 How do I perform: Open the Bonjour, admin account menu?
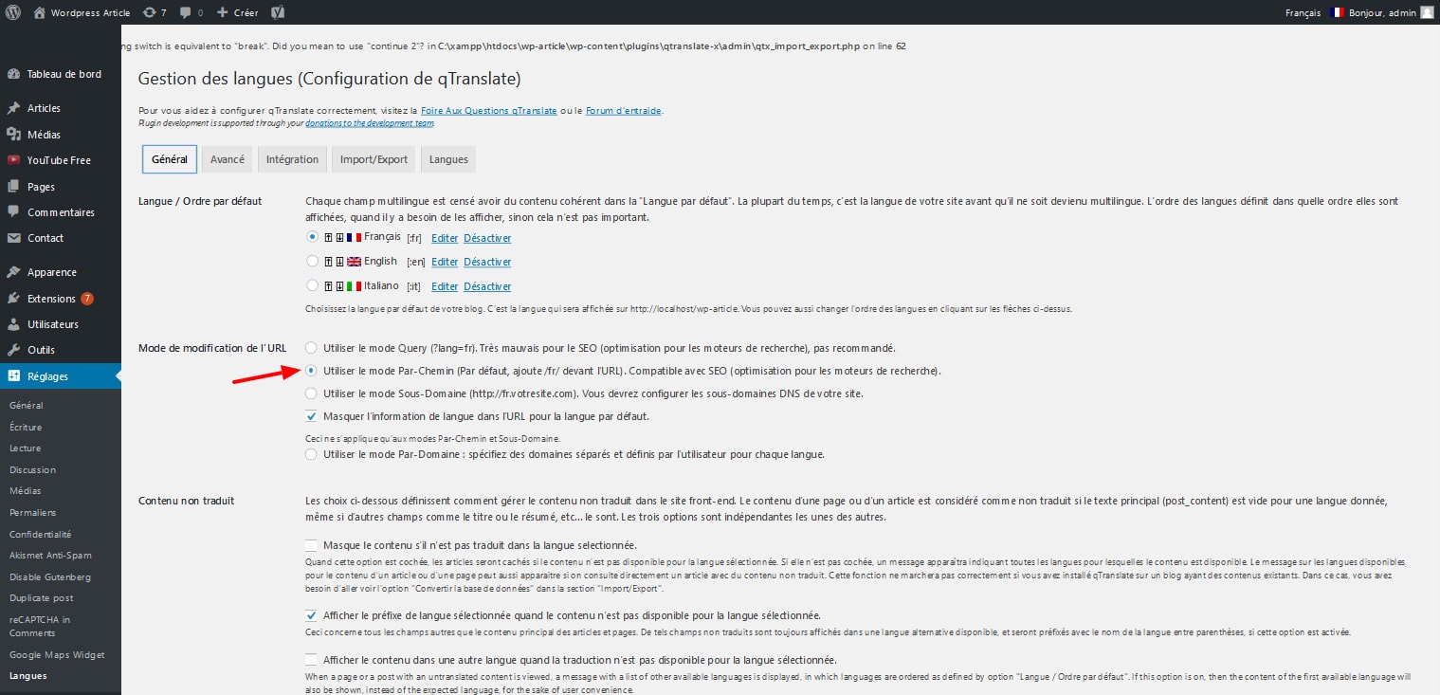coord(1391,12)
